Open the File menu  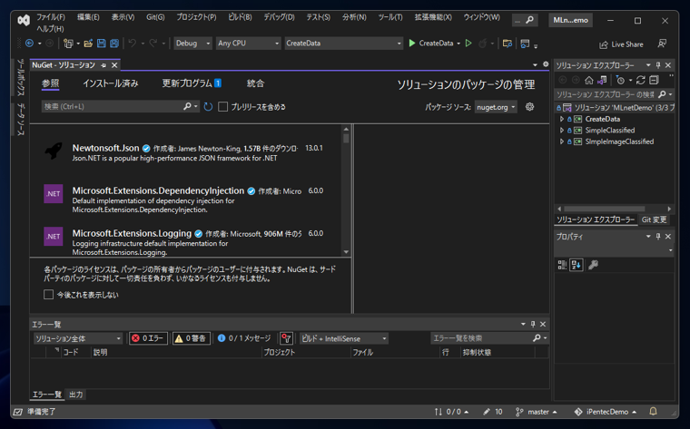(51, 17)
